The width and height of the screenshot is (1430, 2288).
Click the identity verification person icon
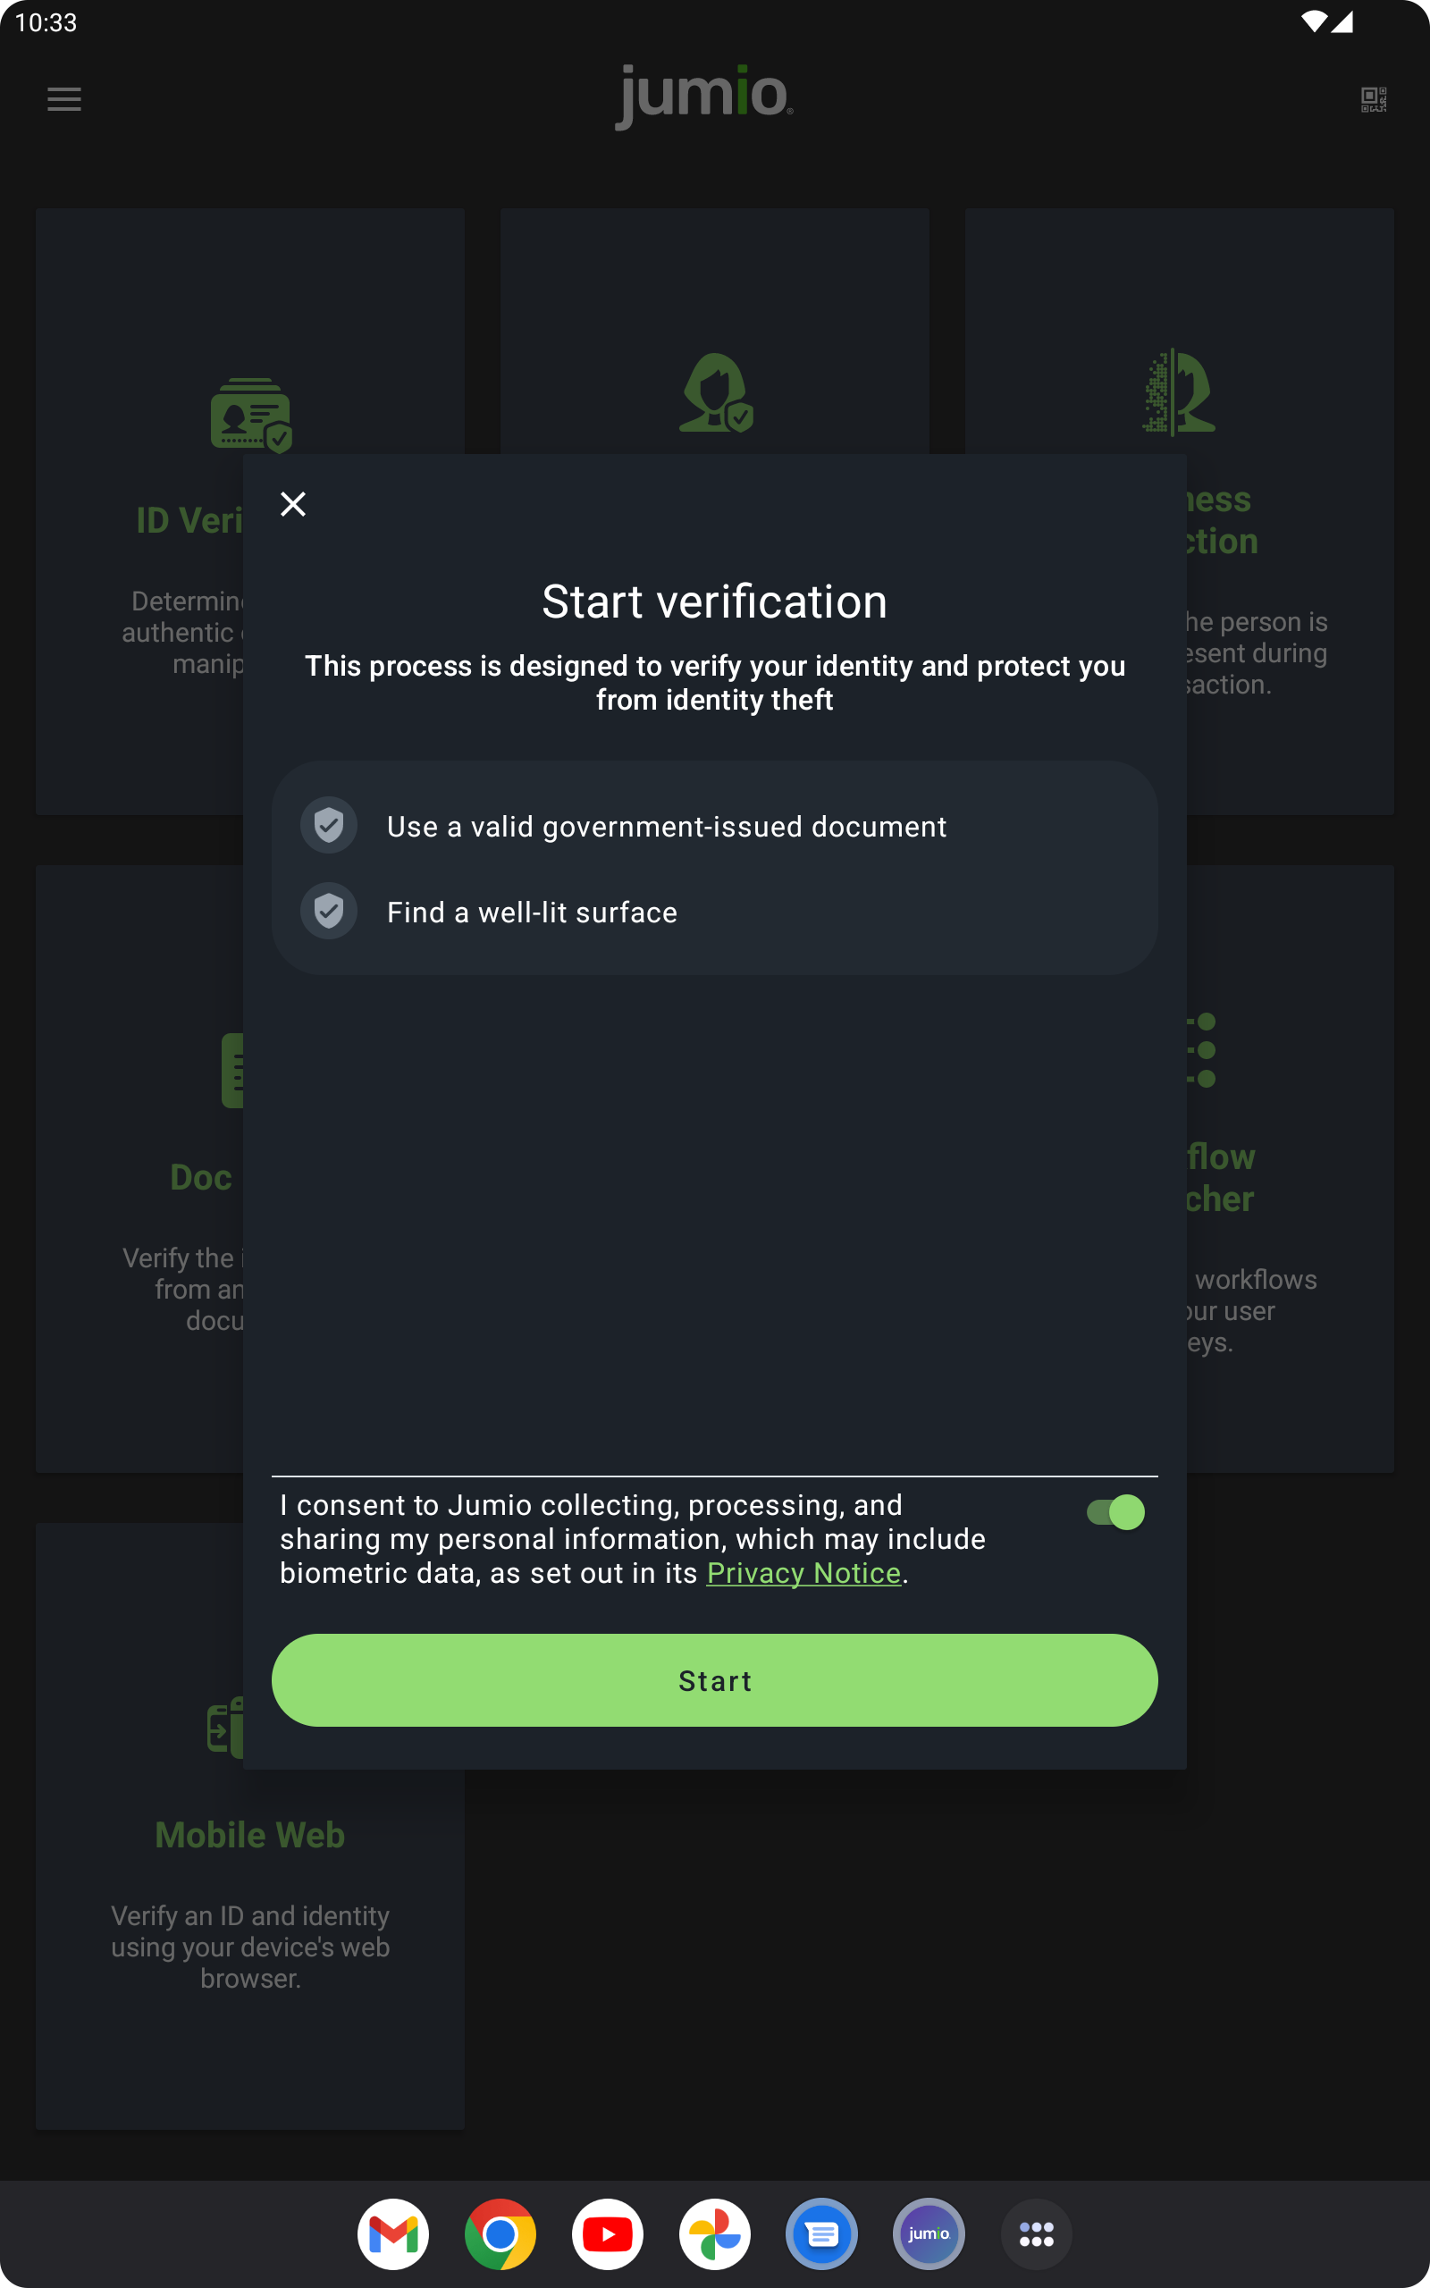coord(716,393)
